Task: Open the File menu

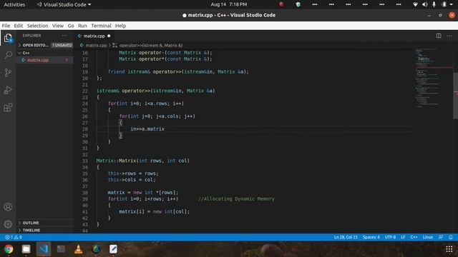Action: (x=6, y=26)
